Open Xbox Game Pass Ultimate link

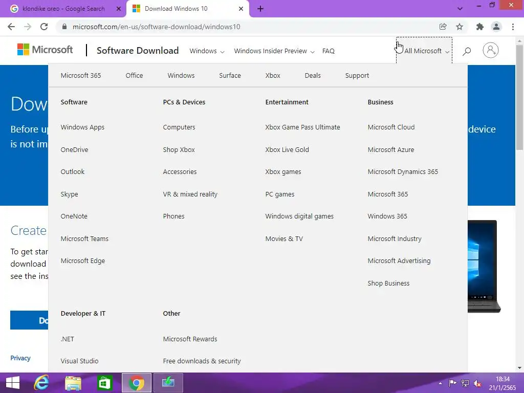tap(302, 127)
